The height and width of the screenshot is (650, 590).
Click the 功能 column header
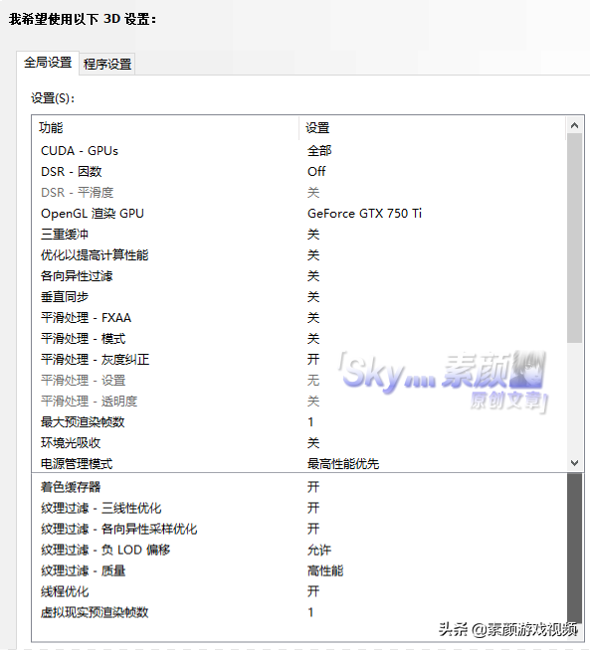point(165,128)
